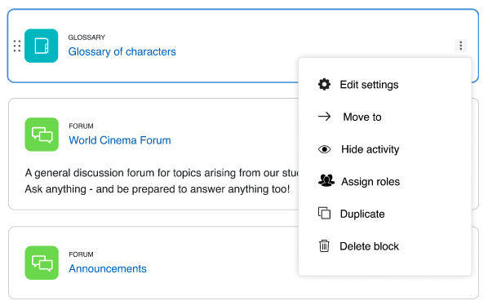Click the gear icon for Edit settings
Viewport: 488px width, 305px height.
[x=324, y=84]
